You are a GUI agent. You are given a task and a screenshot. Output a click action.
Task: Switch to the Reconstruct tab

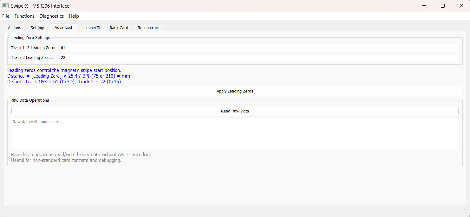click(148, 28)
